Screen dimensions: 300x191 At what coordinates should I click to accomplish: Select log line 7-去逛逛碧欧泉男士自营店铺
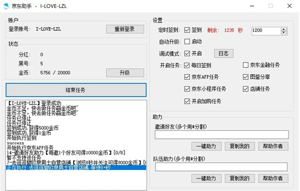pos(76,162)
